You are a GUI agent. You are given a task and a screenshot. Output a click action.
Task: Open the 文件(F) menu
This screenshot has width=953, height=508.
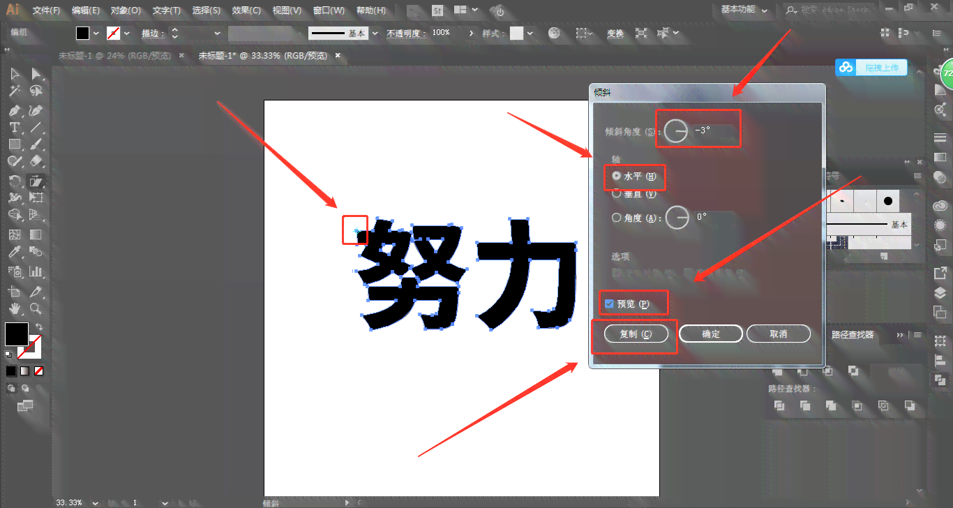click(x=47, y=10)
